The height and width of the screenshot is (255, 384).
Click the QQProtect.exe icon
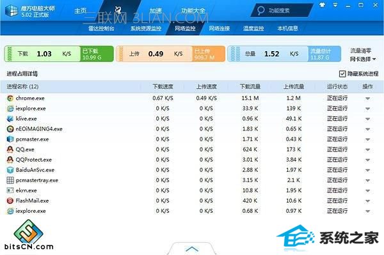click(x=10, y=160)
